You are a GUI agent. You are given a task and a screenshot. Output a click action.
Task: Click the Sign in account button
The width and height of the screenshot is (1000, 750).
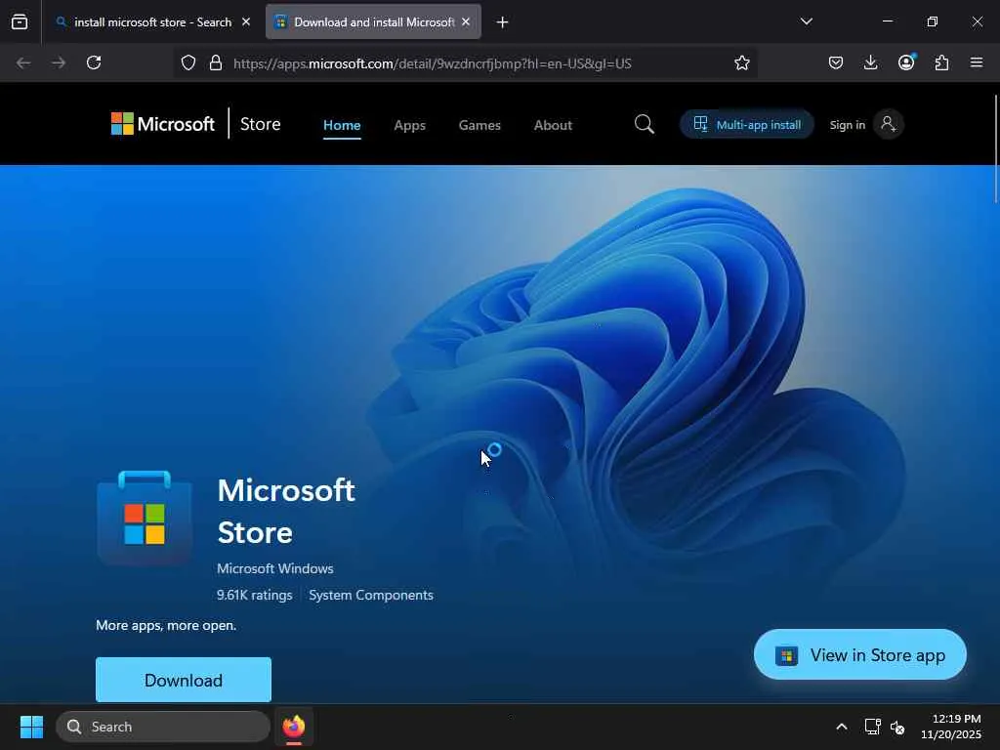(x=865, y=124)
